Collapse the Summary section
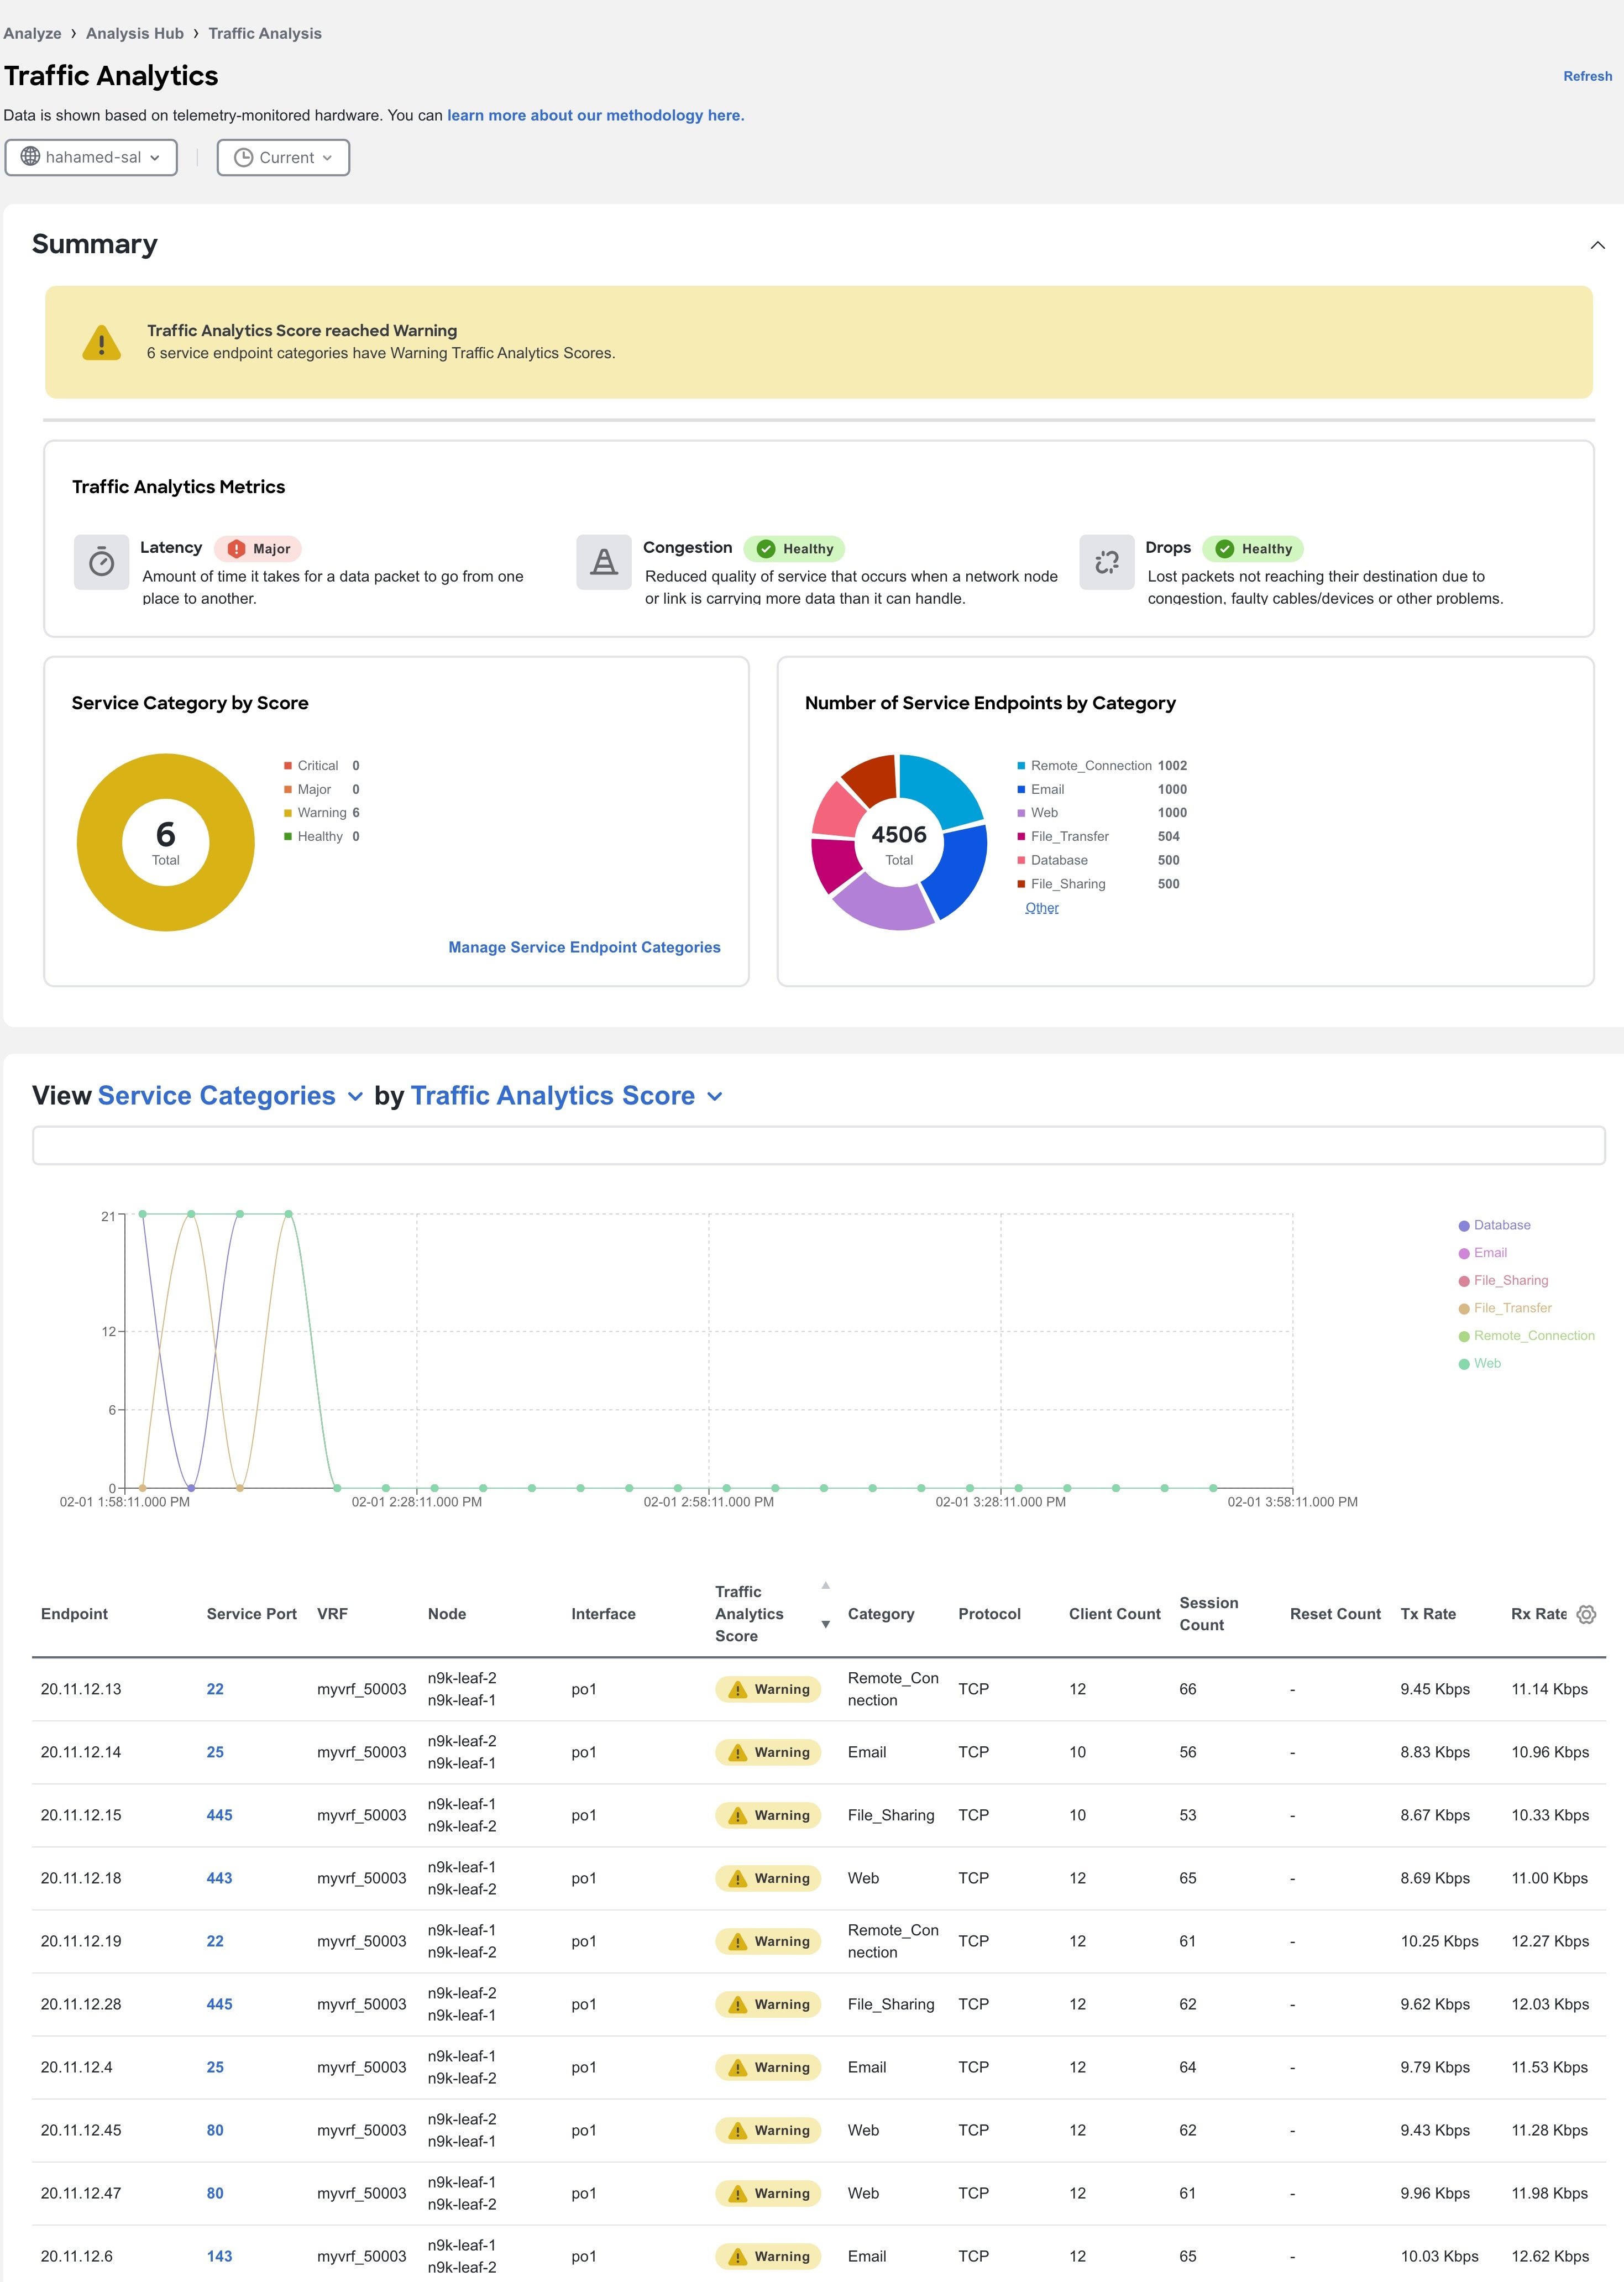The image size is (1624, 2282). pos(1597,245)
